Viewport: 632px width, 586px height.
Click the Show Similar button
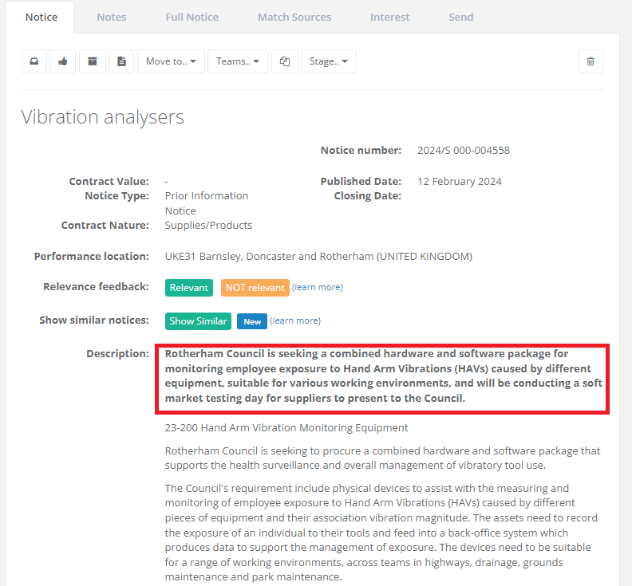click(x=198, y=321)
